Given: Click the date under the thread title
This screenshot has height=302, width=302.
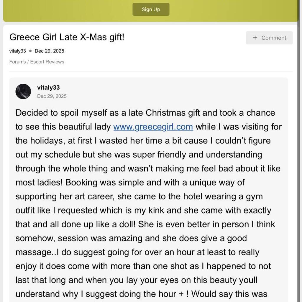Looking at the screenshot, I should [49, 51].
